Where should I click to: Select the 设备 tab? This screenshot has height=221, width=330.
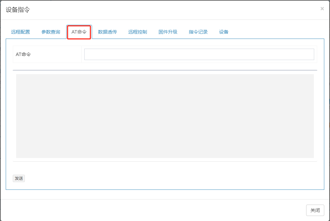[223, 32]
